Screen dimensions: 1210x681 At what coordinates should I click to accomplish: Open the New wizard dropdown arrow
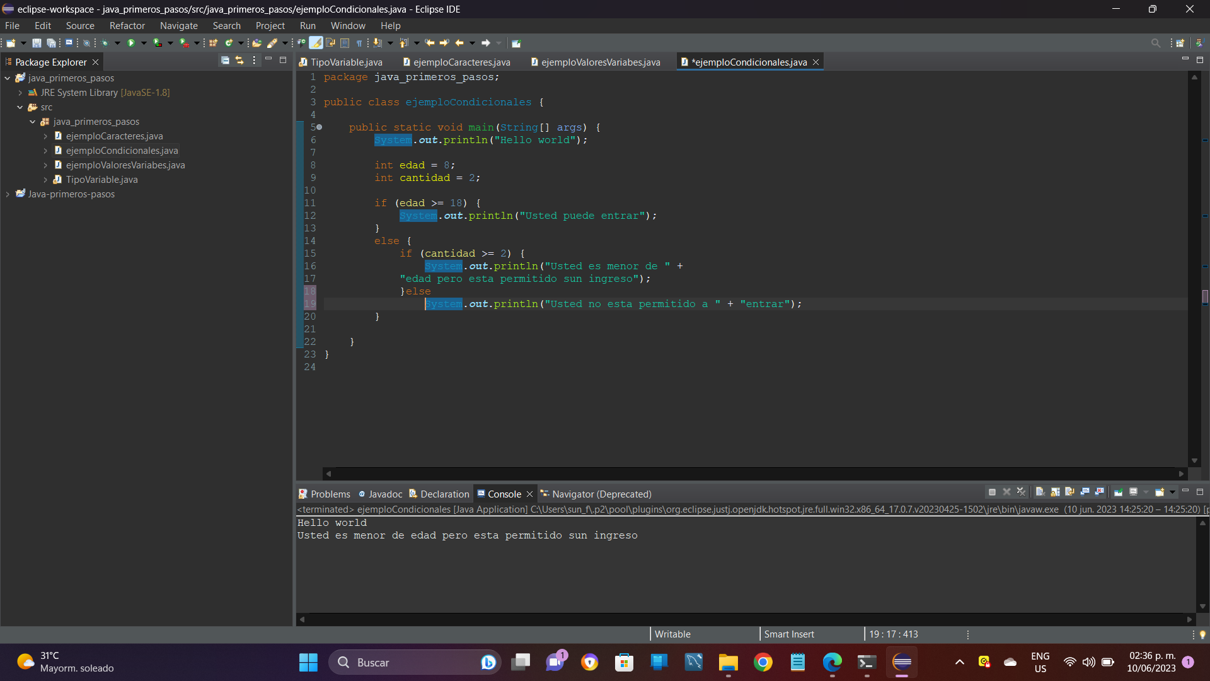(x=23, y=43)
